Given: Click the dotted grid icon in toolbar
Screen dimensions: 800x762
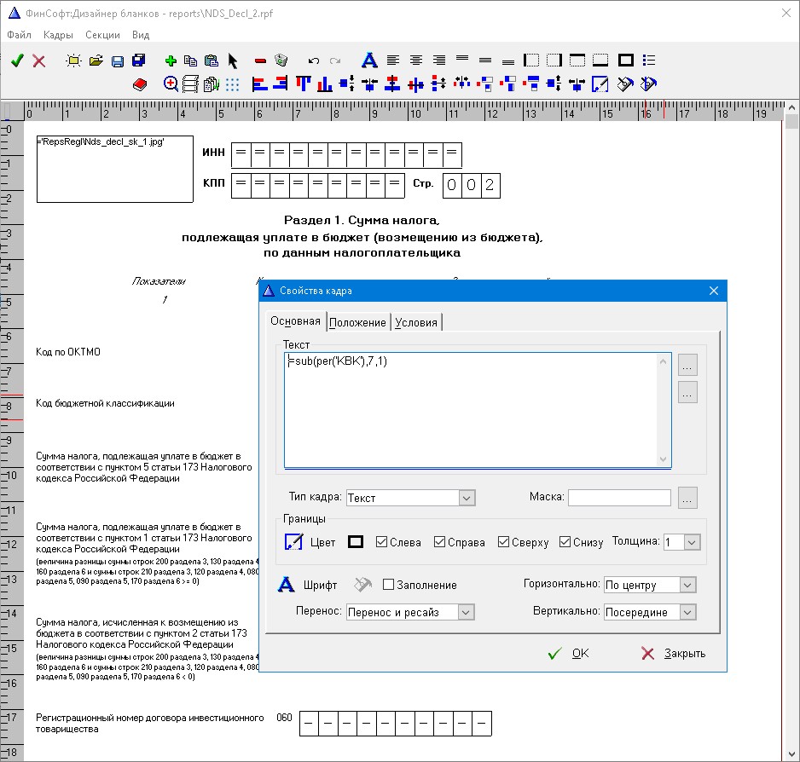Looking at the screenshot, I should (232, 84).
